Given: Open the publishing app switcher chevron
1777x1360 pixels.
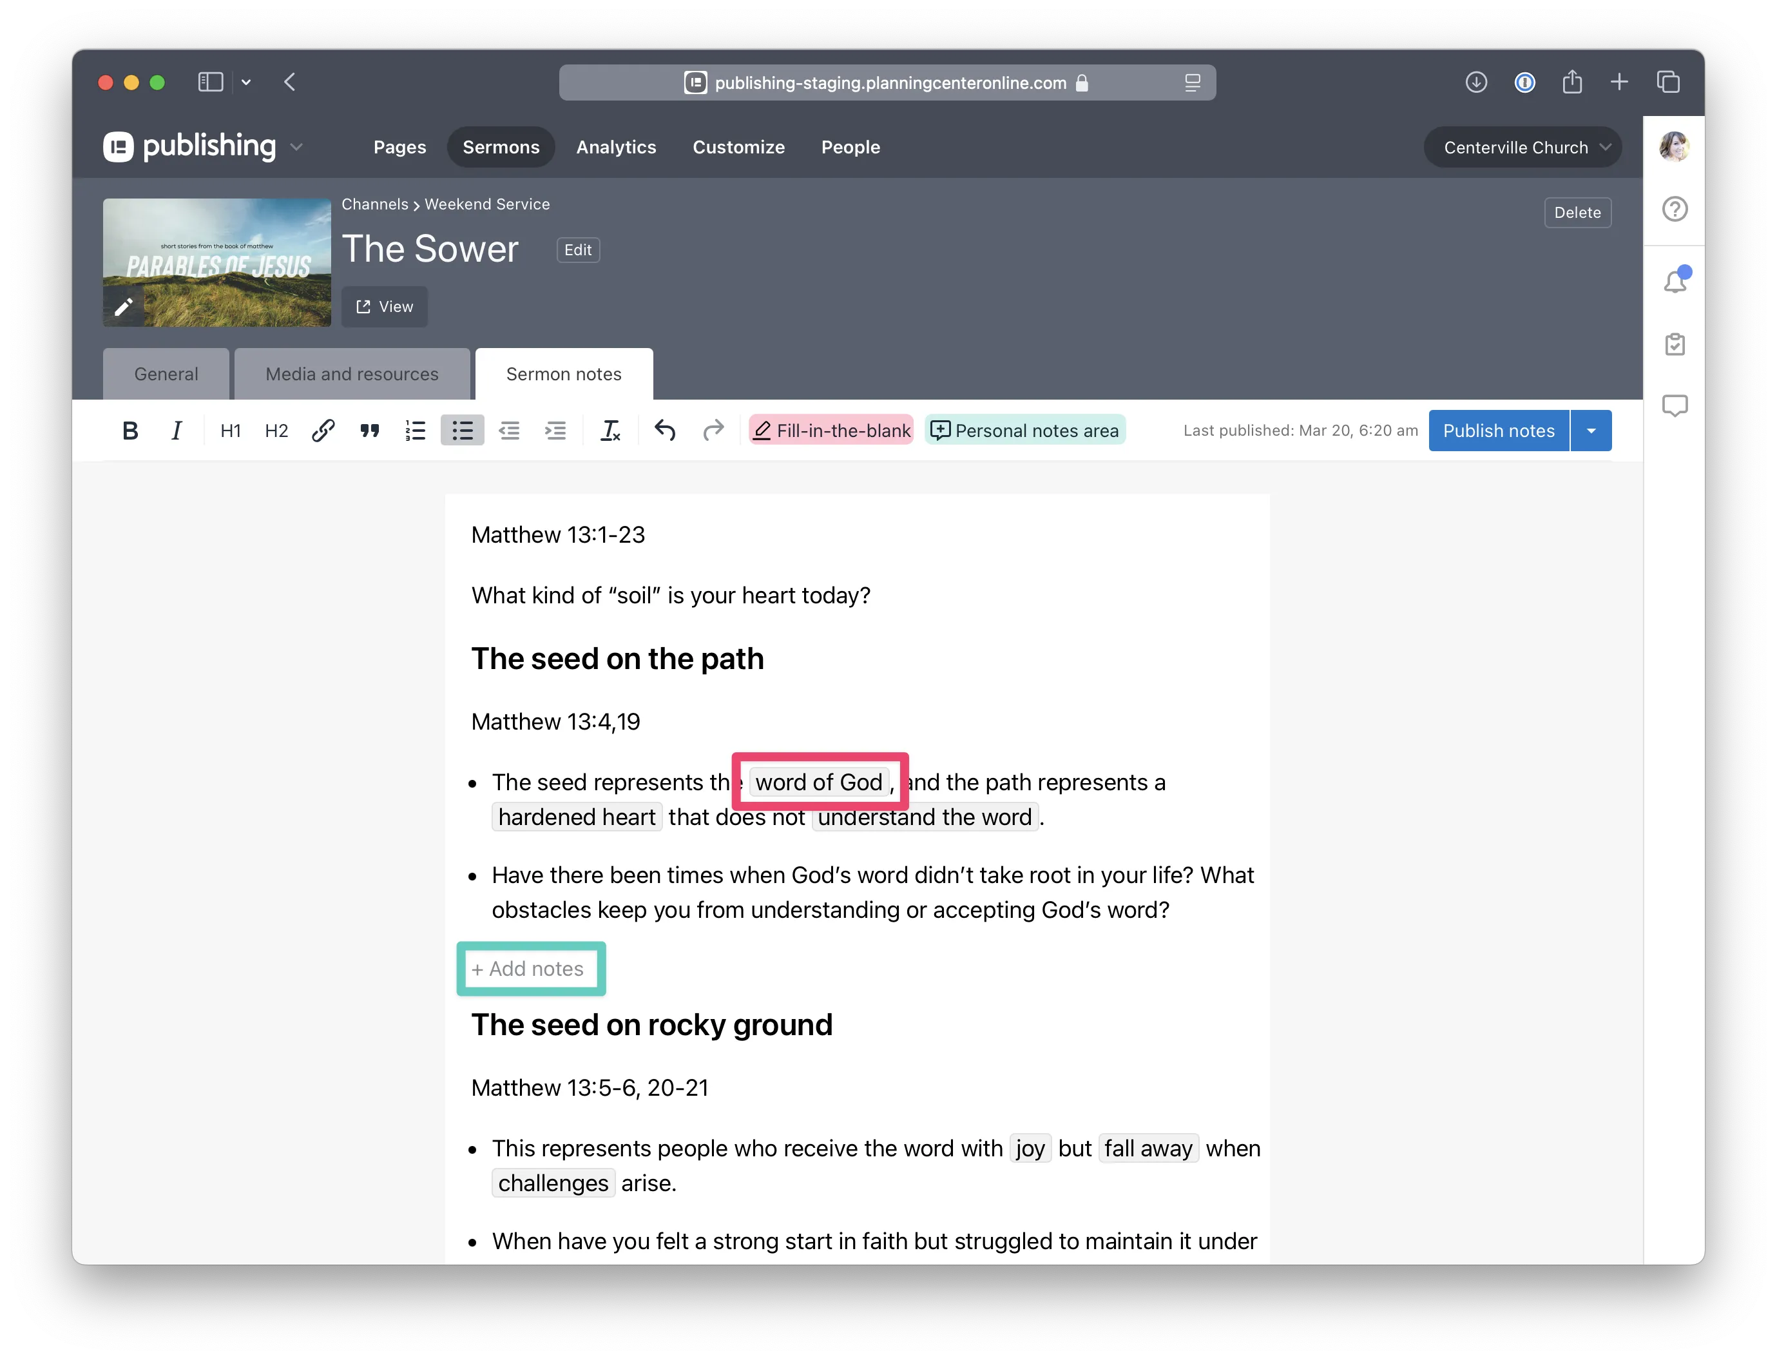Looking at the screenshot, I should click(x=296, y=148).
